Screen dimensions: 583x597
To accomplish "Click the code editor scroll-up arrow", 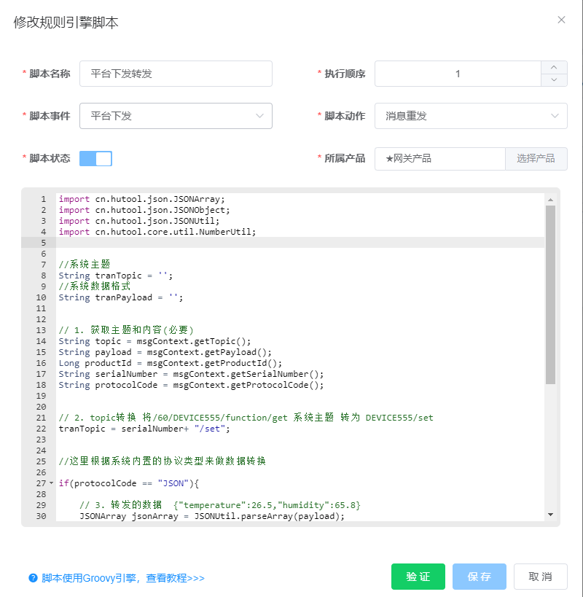I will tap(550, 199).
